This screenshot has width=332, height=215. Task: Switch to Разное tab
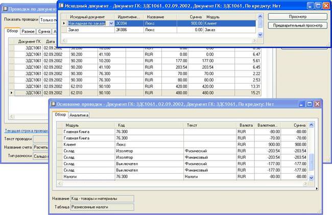point(28,32)
